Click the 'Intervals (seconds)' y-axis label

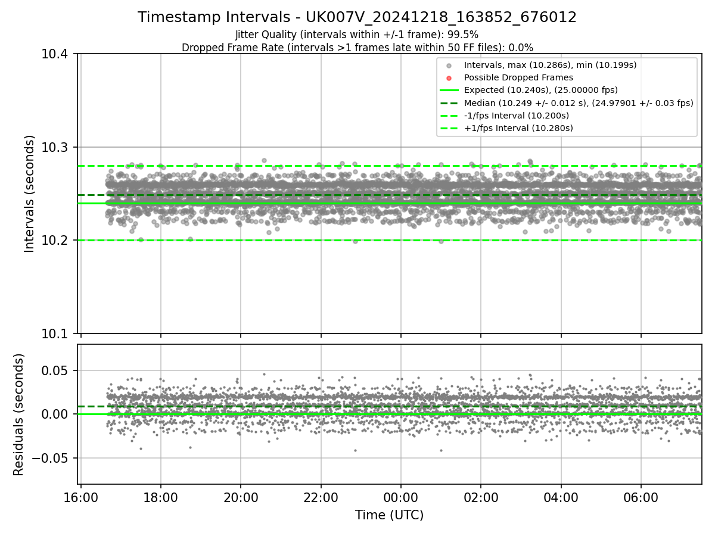click(30, 194)
